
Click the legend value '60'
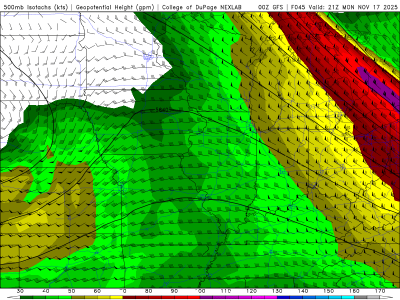click(x=97, y=291)
